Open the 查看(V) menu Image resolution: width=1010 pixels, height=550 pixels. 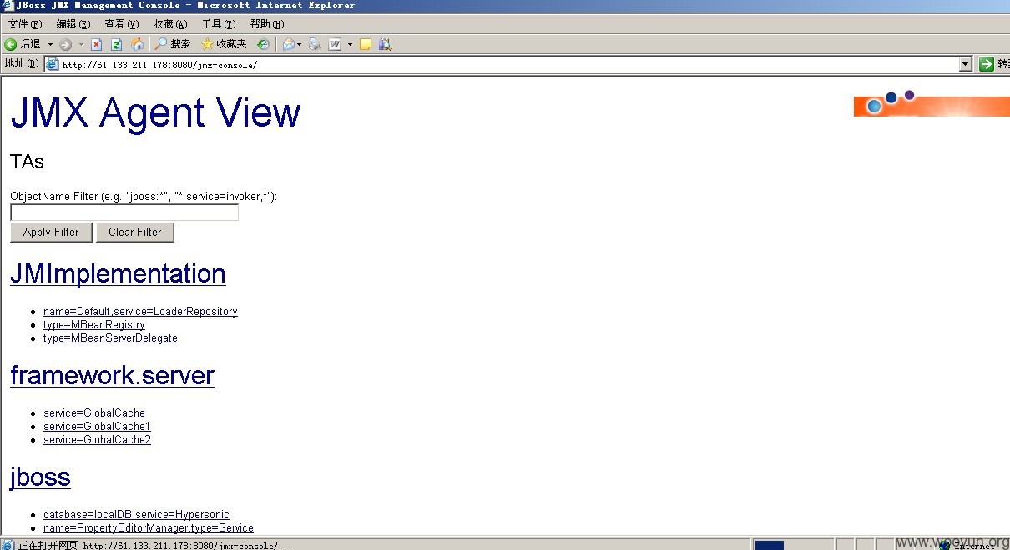click(121, 24)
